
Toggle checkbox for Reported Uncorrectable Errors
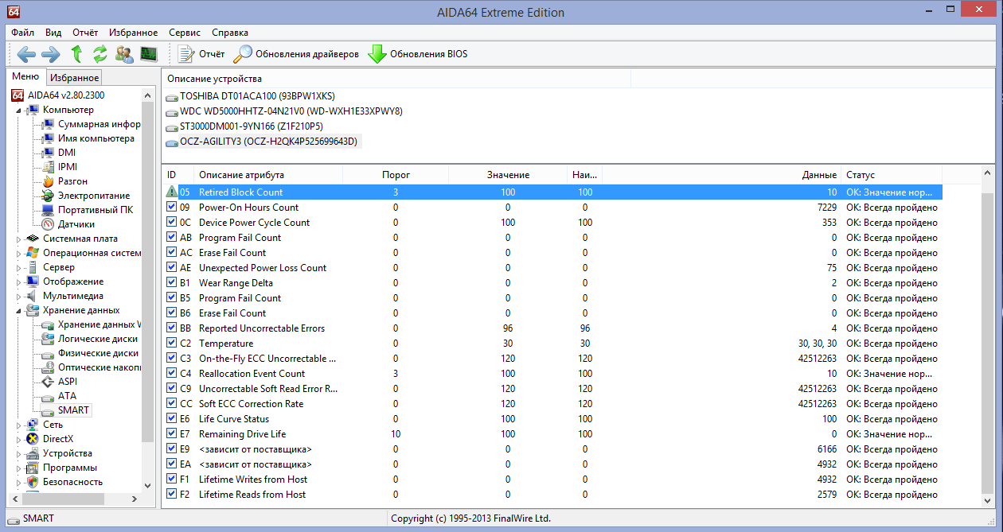(x=171, y=328)
